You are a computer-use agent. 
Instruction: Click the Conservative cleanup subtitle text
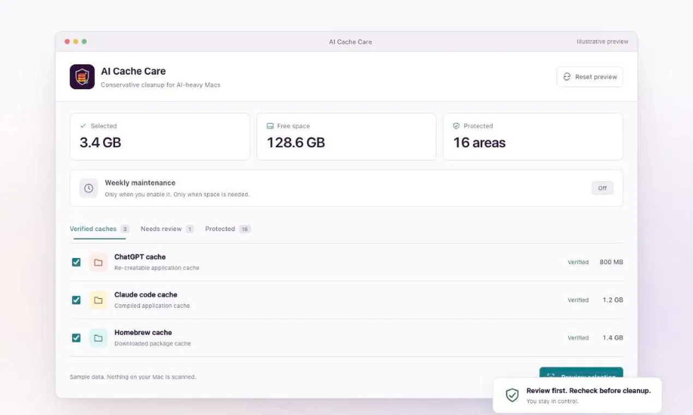[x=160, y=85]
